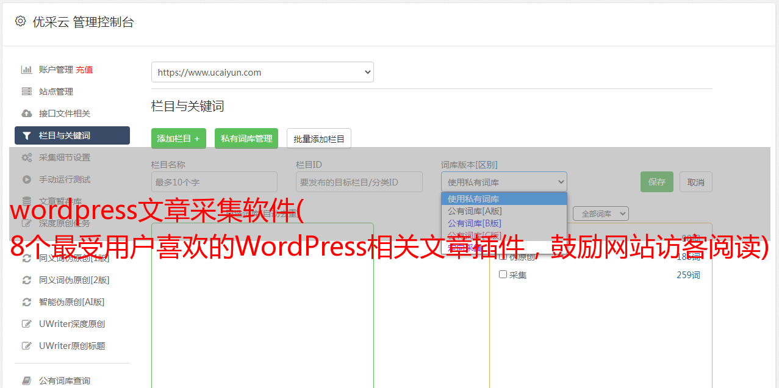Choose 公有词库[A版] from the dropdown list
Image resolution: width=779 pixels, height=388 pixels.
[x=504, y=211]
